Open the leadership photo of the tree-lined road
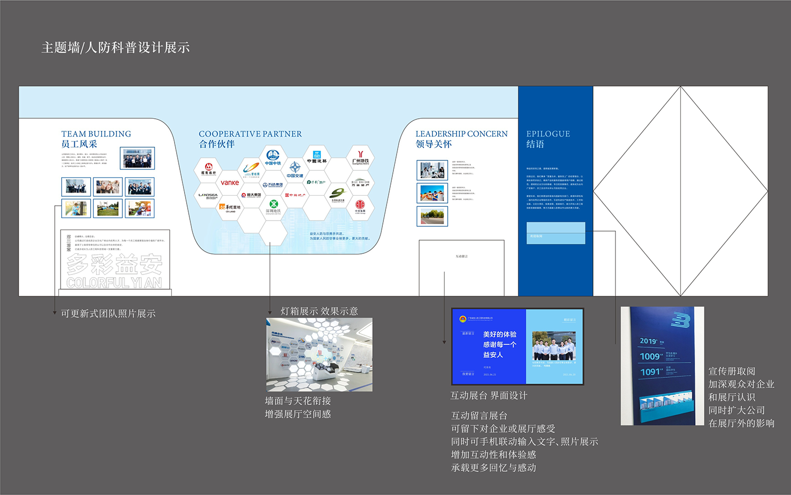This screenshot has width=791, height=495. 432,216
